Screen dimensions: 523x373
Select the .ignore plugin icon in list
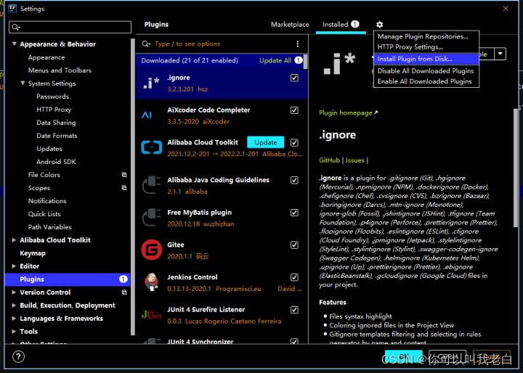pyautogui.click(x=151, y=83)
